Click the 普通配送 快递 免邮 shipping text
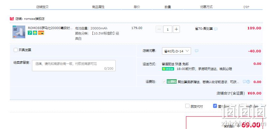 pos(175,64)
